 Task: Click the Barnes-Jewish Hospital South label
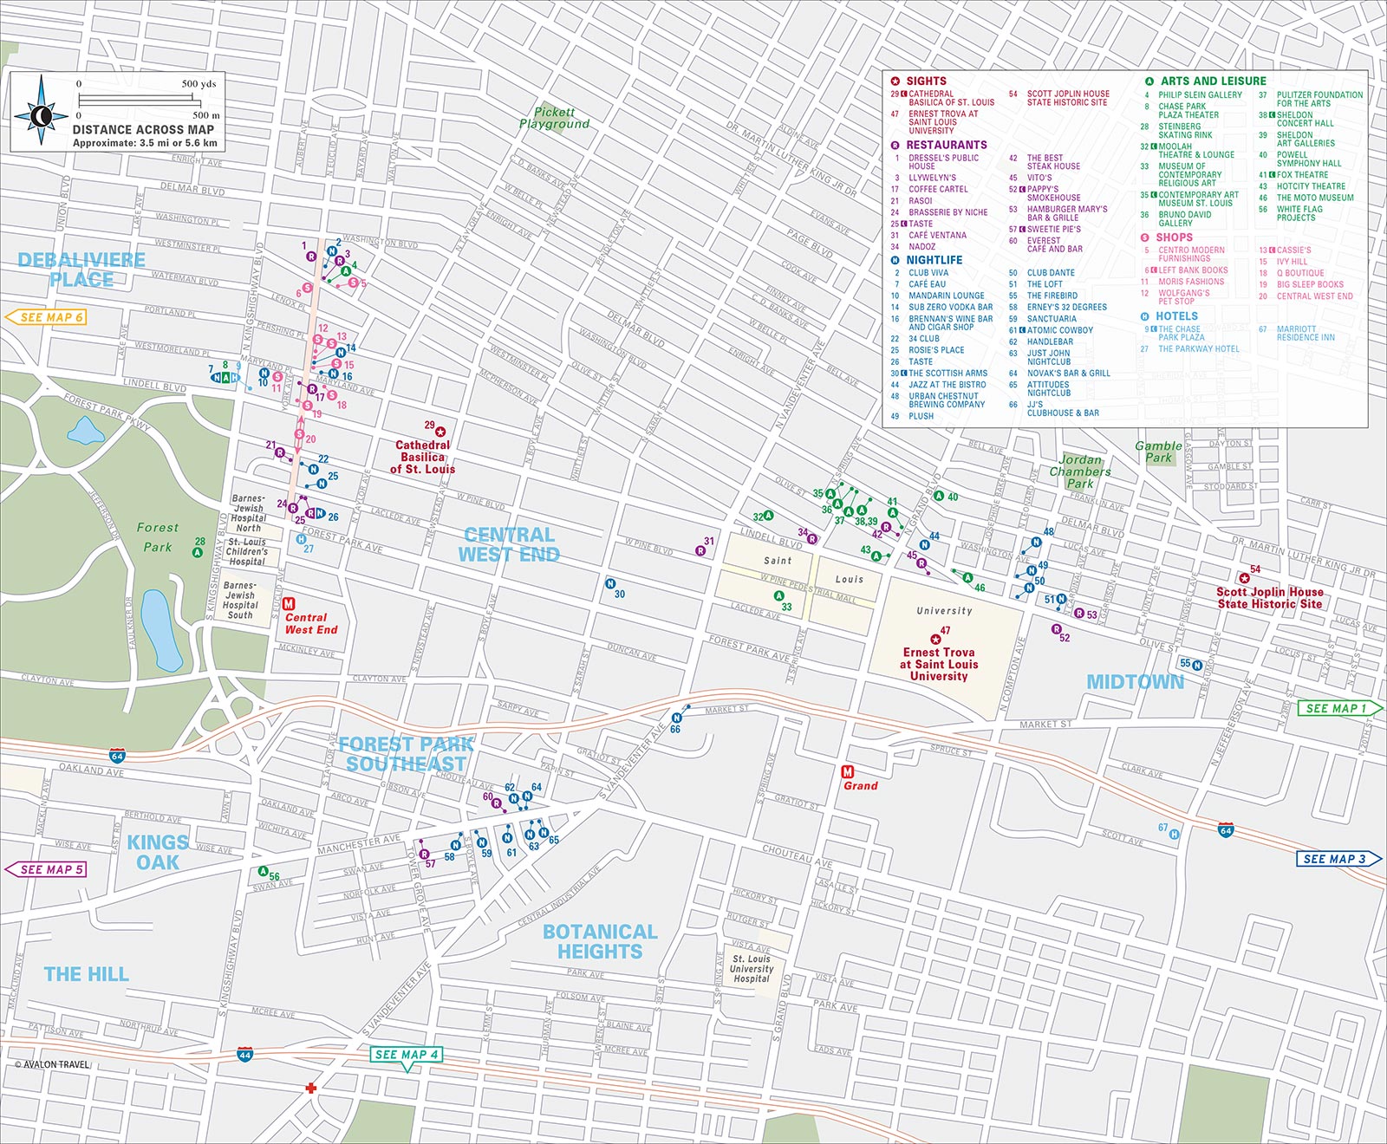tap(240, 600)
